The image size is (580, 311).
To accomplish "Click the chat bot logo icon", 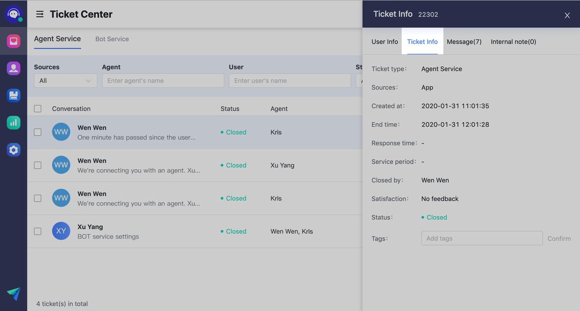I will pos(14,14).
